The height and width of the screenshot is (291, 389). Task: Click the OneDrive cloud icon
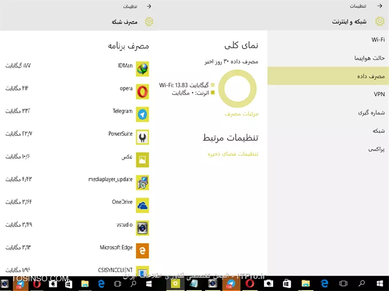click(x=142, y=205)
